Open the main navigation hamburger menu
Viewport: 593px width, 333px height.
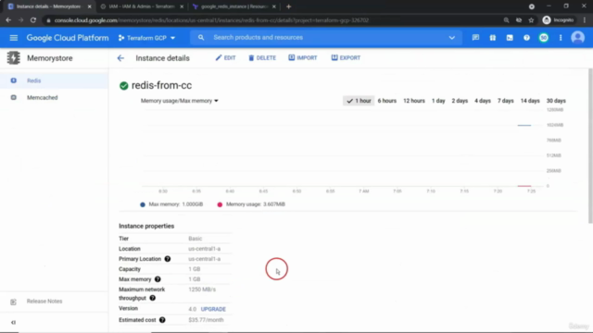click(14, 38)
